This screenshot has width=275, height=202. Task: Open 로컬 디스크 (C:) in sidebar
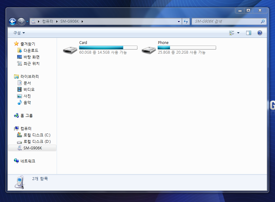[37, 135]
